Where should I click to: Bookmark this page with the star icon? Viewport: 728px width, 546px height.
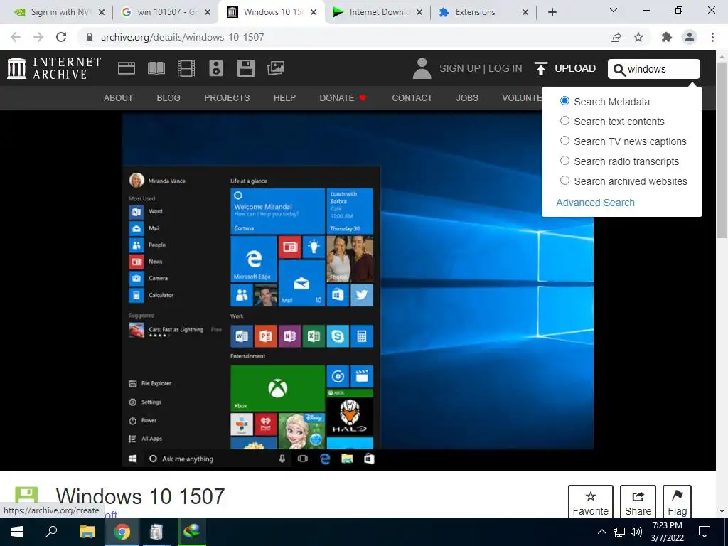tap(638, 37)
